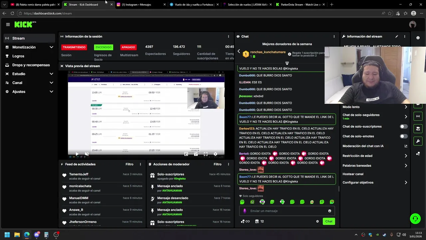Toggle Chat de solo-emotes switch

click(x=404, y=136)
